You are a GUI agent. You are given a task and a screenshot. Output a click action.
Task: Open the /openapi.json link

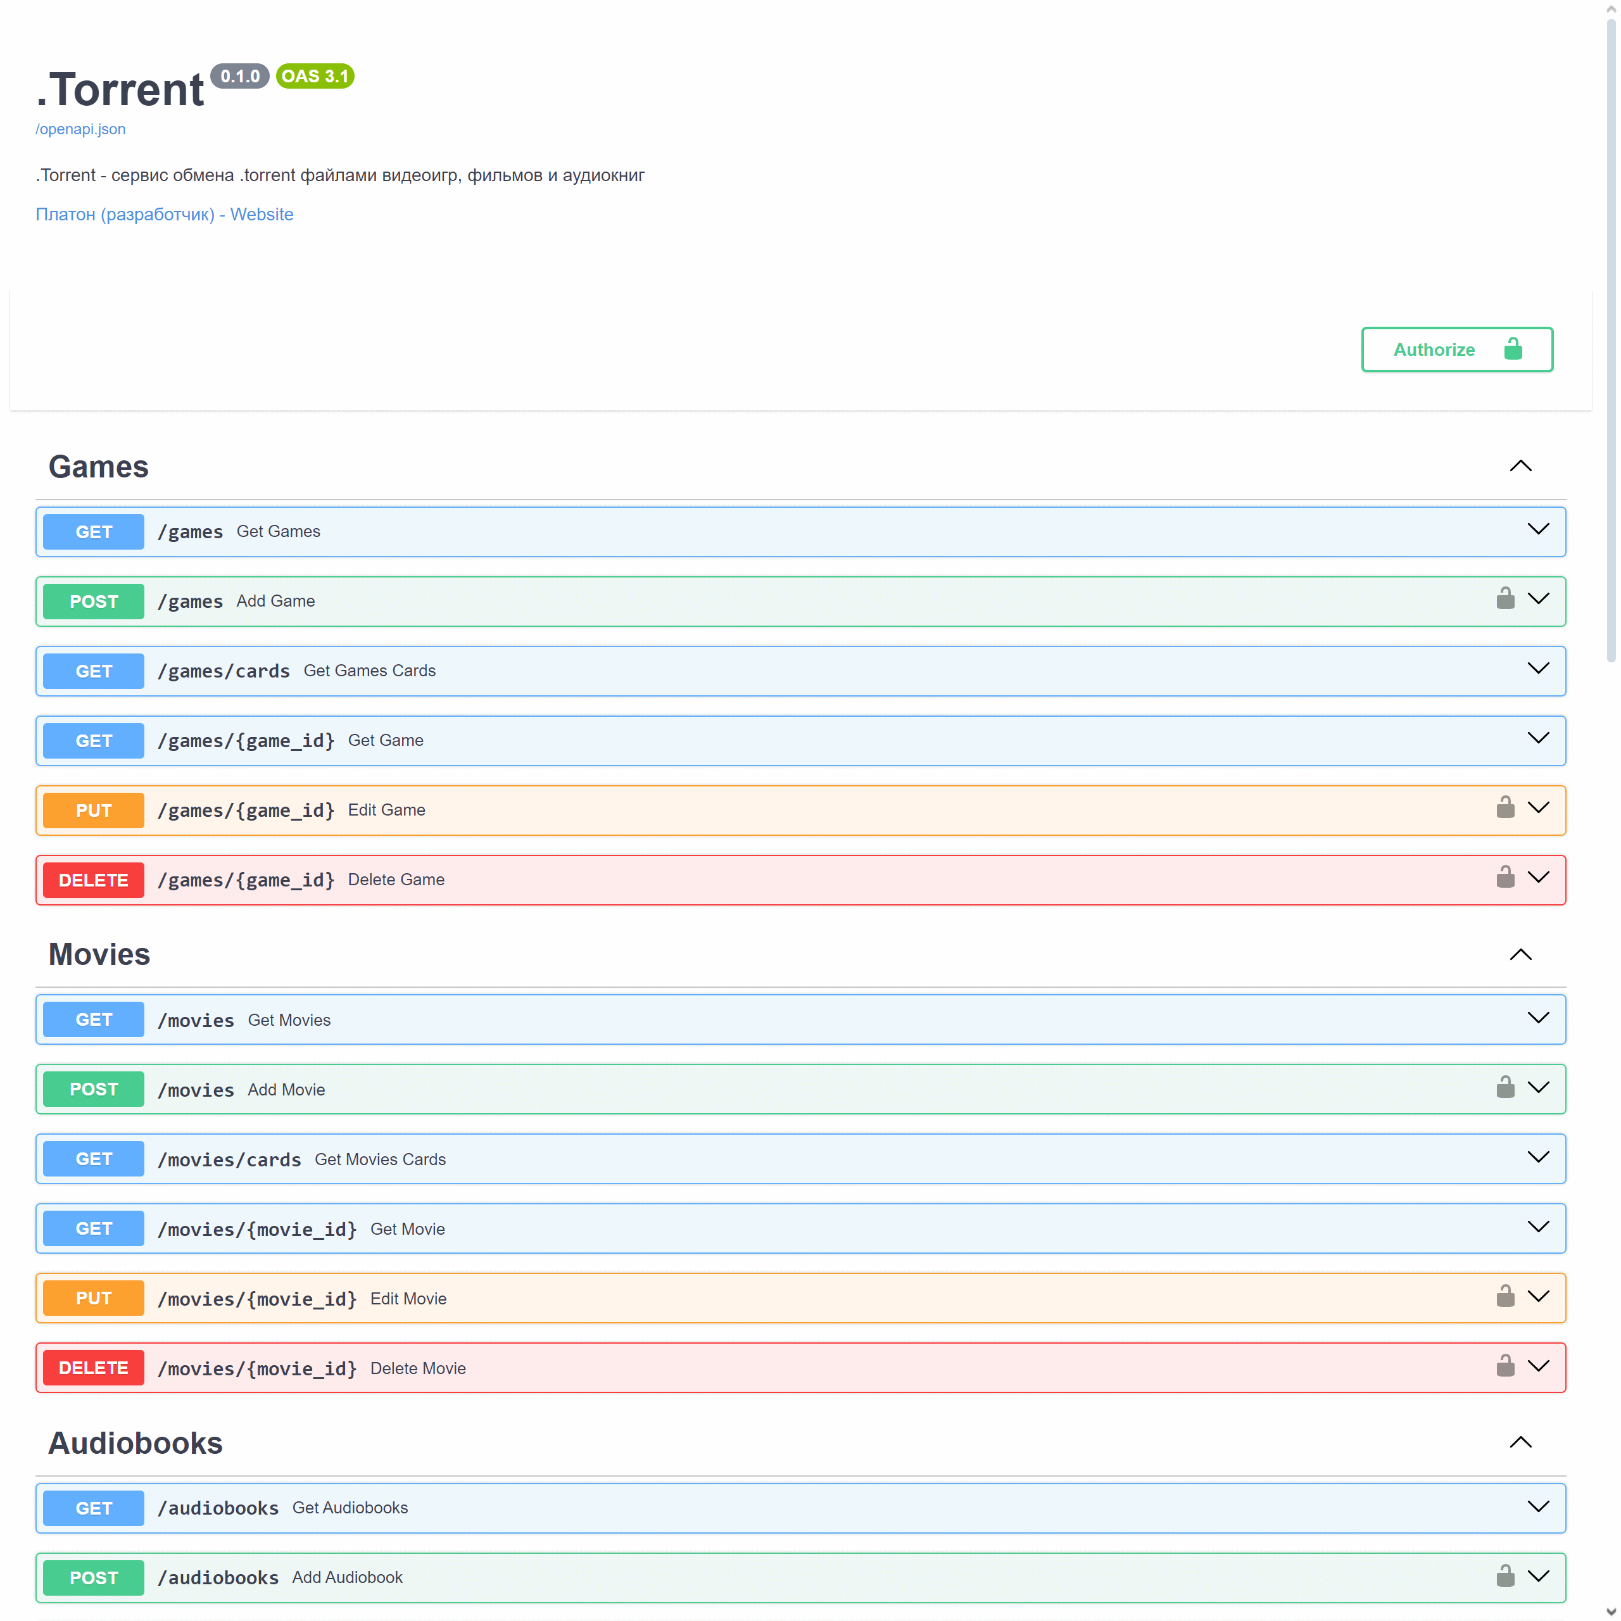[x=80, y=129]
